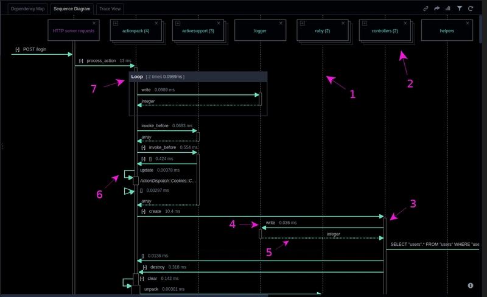Expand the actionpack (4) package with plus icon
Screen dimensions: 487x297
116,23
